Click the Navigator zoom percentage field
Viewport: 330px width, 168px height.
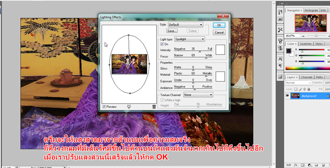[293, 36]
